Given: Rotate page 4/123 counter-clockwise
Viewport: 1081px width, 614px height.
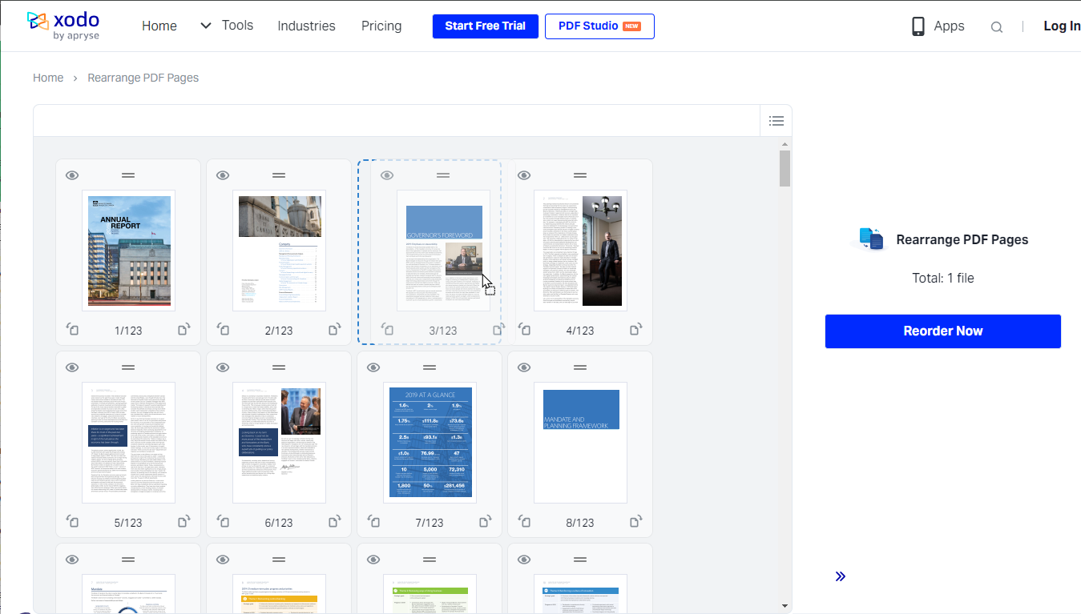Looking at the screenshot, I should click(524, 329).
